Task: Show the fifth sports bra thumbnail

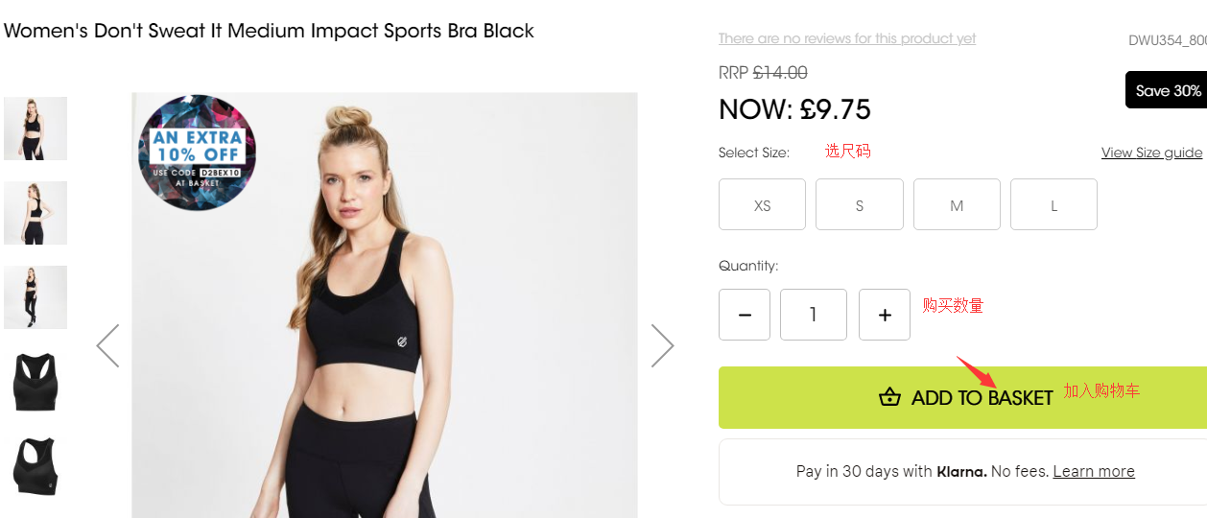Action: [x=35, y=466]
